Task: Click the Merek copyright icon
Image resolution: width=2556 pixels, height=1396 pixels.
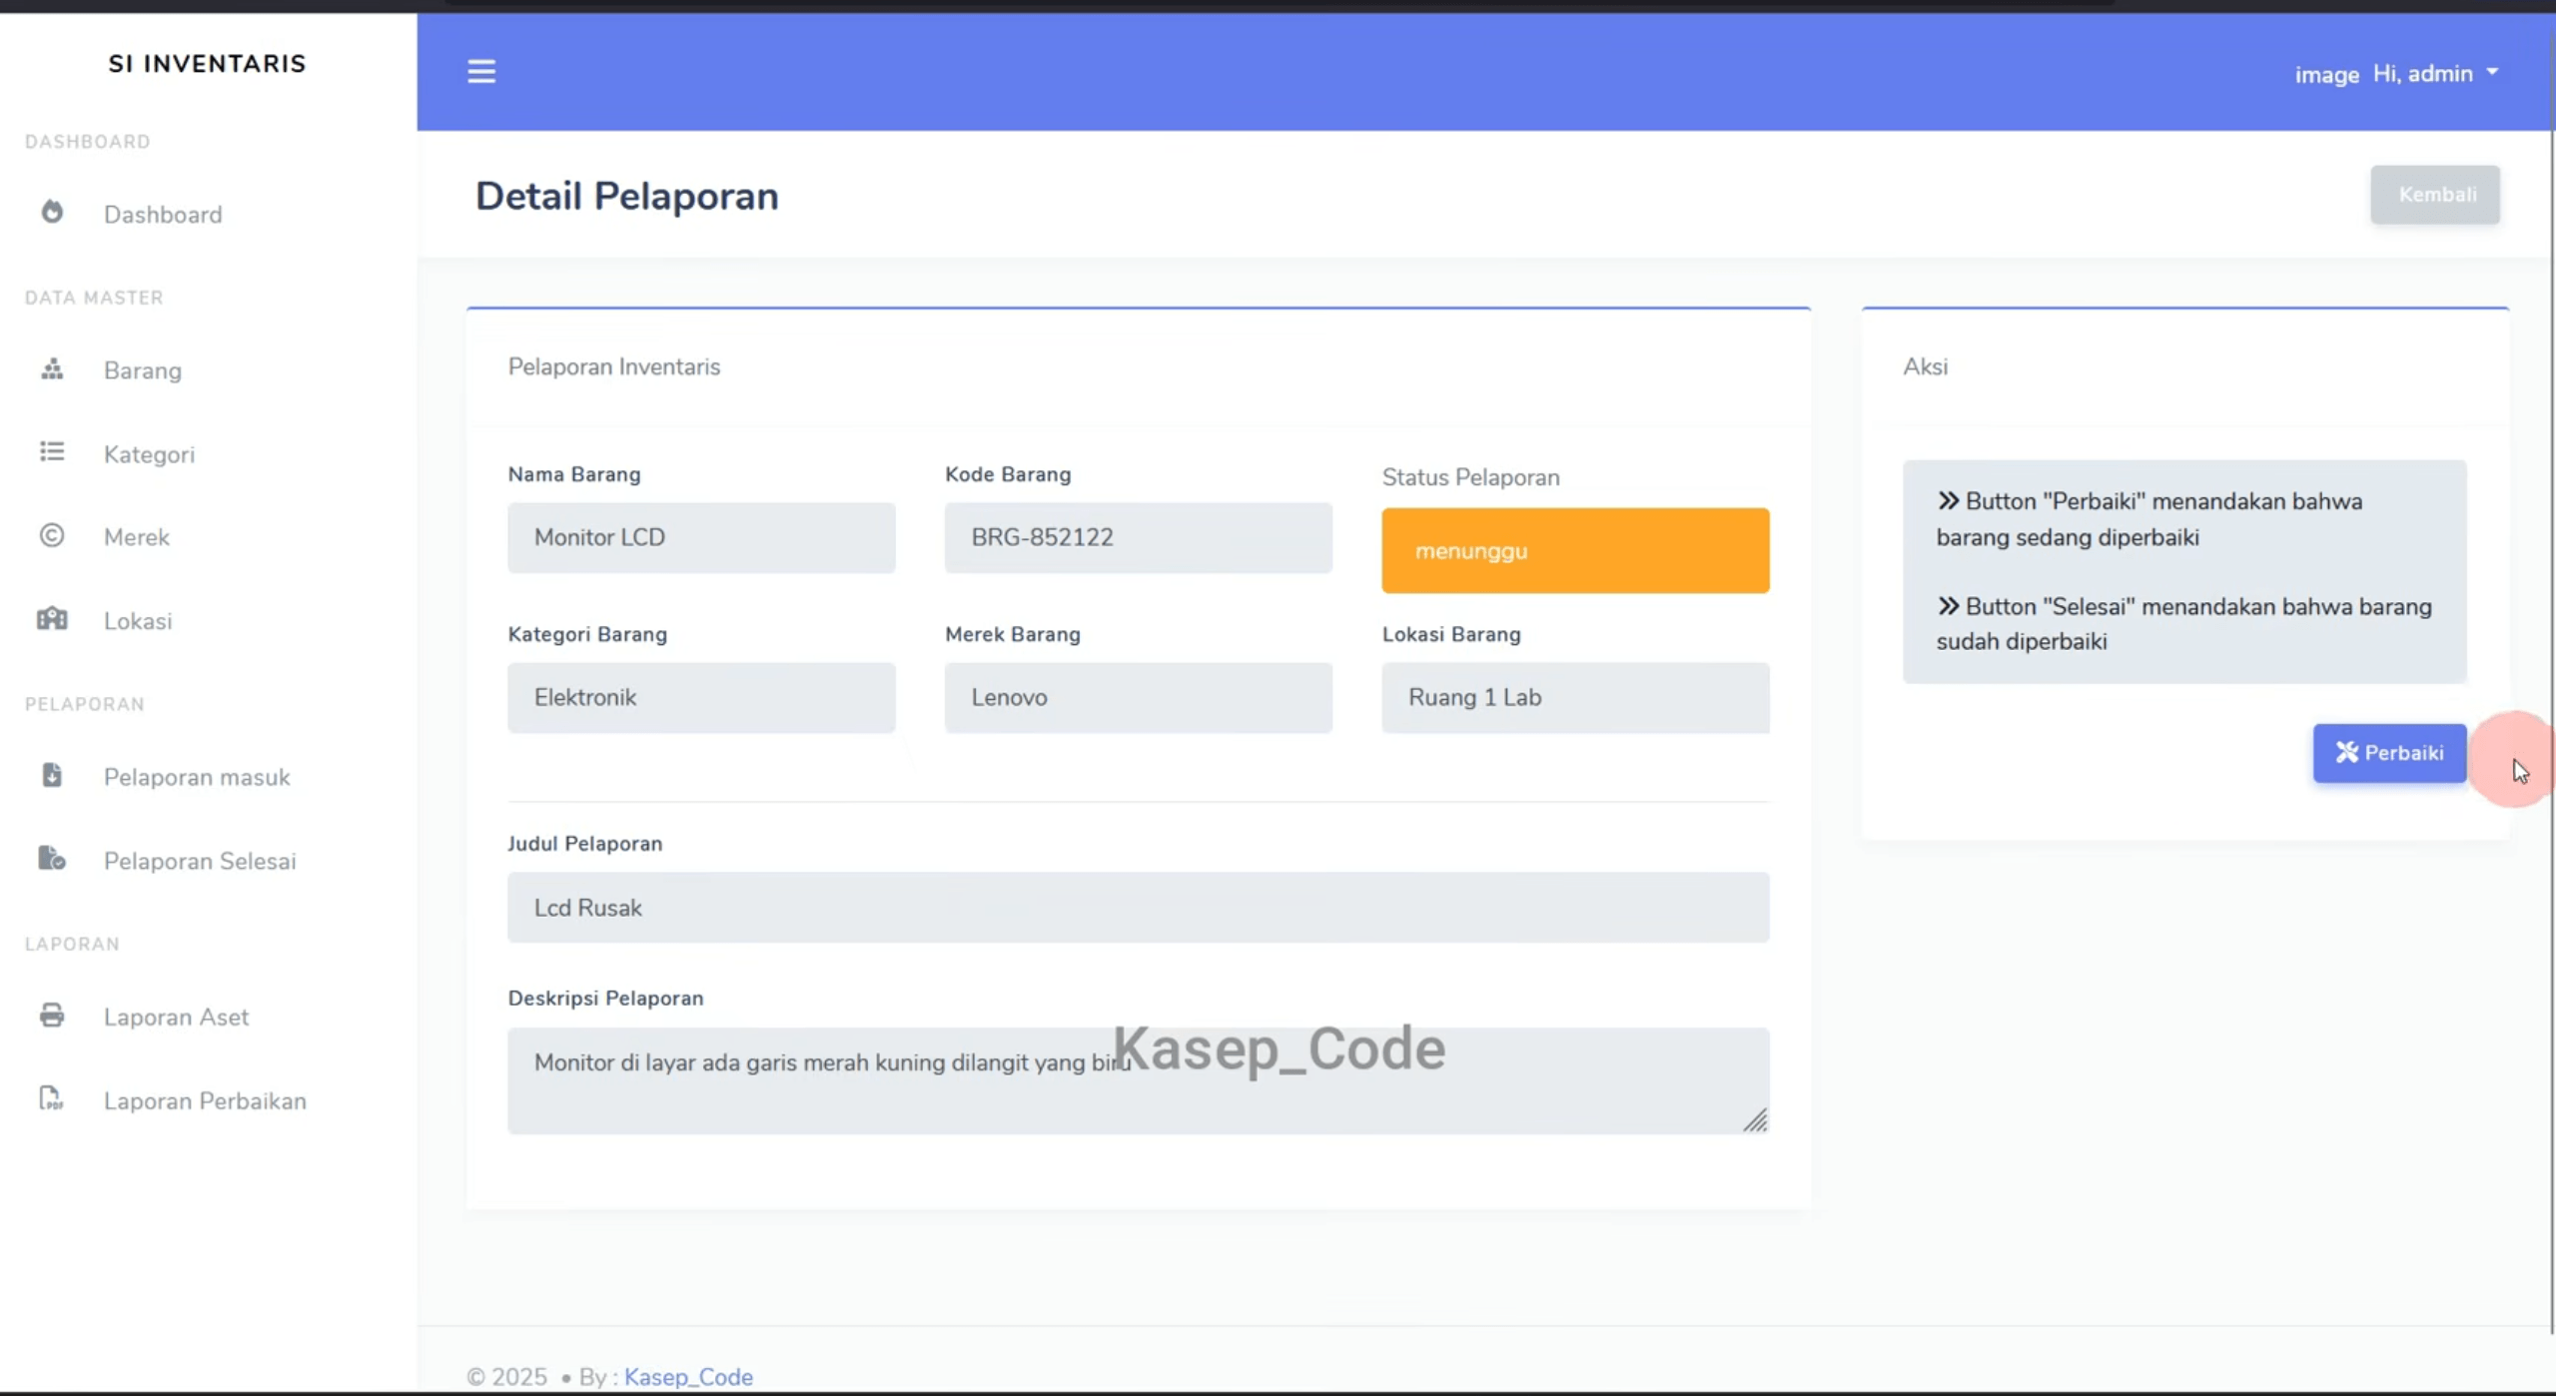Action: pos(52,535)
